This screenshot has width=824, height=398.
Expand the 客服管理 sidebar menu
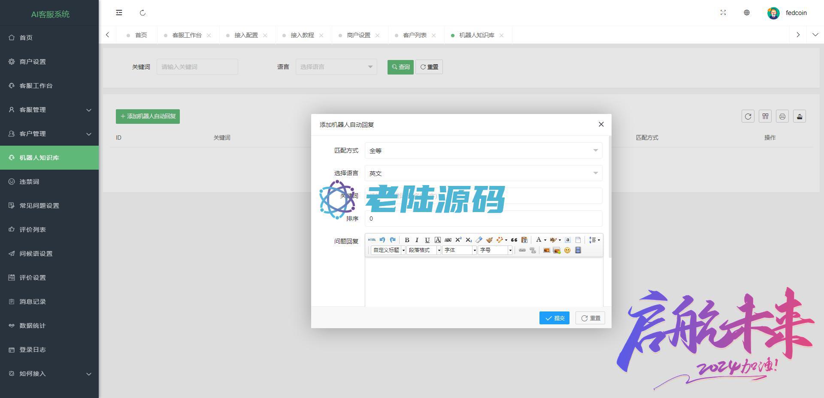pyautogui.click(x=49, y=110)
